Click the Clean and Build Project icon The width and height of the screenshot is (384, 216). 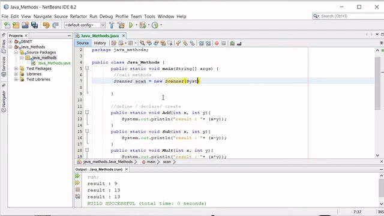[x=121, y=25]
